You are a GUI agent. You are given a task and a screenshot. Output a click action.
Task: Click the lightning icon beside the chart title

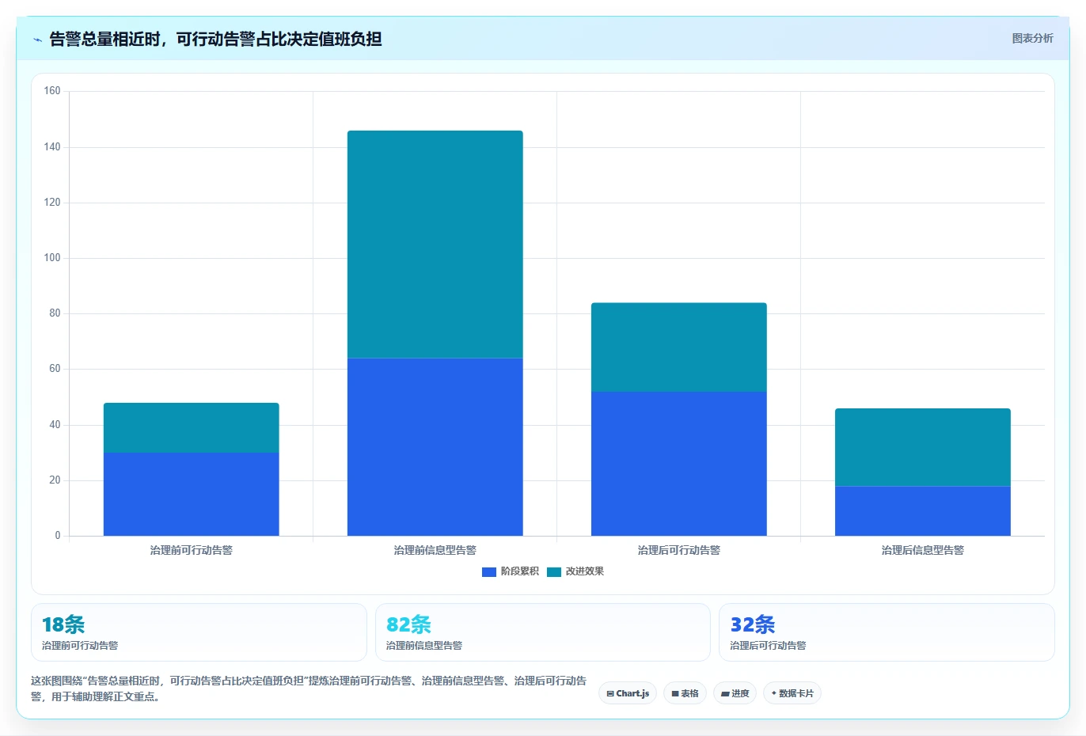coord(37,40)
